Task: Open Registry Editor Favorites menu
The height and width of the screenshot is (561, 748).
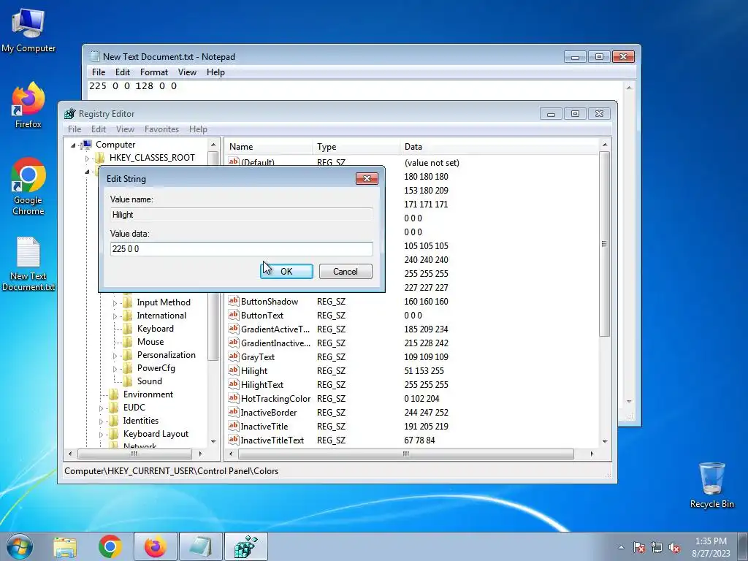Action: tap(161, 129)
